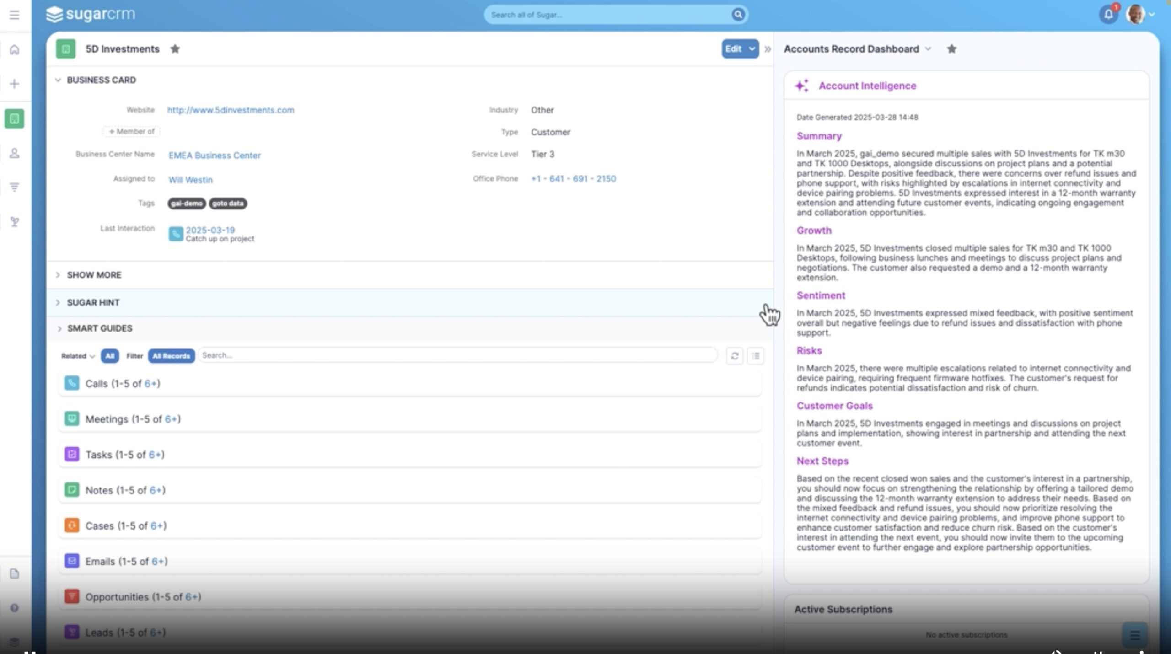Image resolution: width=1171 pixels, height=654 pixels.
Task: Click the Customer Goals heading
Action: (x=834, y=406)
